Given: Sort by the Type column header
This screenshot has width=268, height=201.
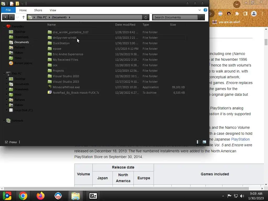Looking at the screenshot, I should coord(146,25).
